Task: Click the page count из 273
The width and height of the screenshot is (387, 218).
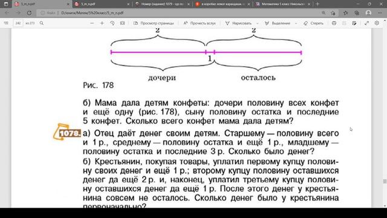Action: (30, 23)
